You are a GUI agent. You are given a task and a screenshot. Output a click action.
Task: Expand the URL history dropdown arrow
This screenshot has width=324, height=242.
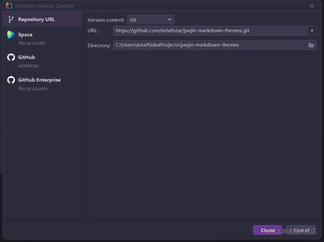312,31
